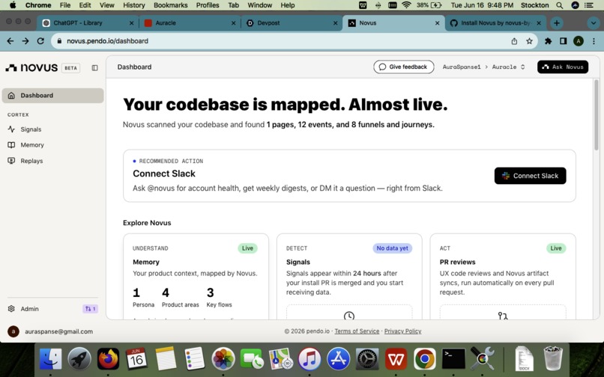
Task: Open Music app in the dock
Action: click(309, 359)
